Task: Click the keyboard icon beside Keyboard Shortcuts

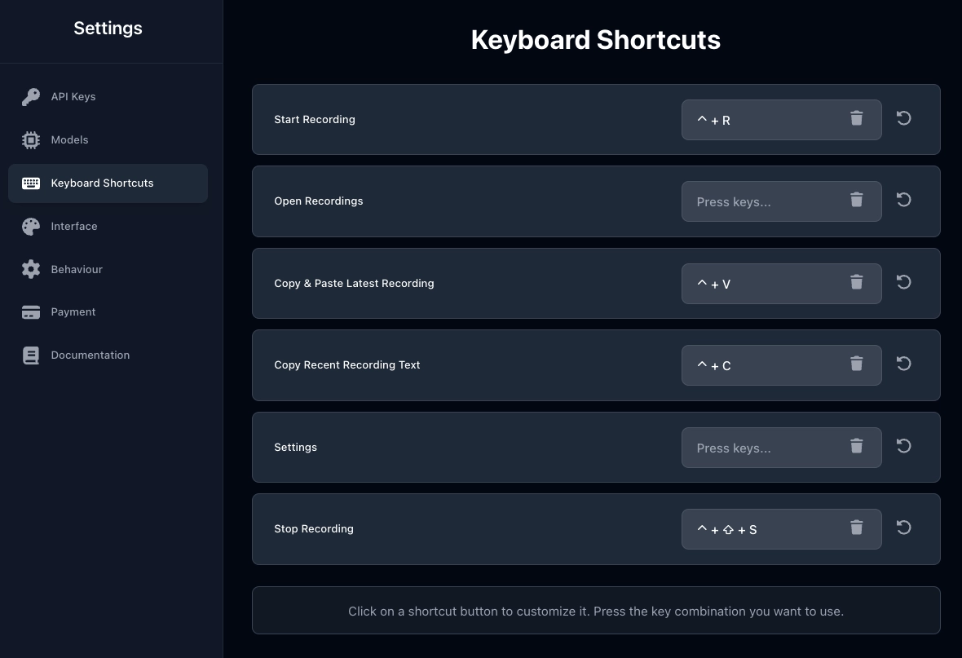Action: click(31, 183)
